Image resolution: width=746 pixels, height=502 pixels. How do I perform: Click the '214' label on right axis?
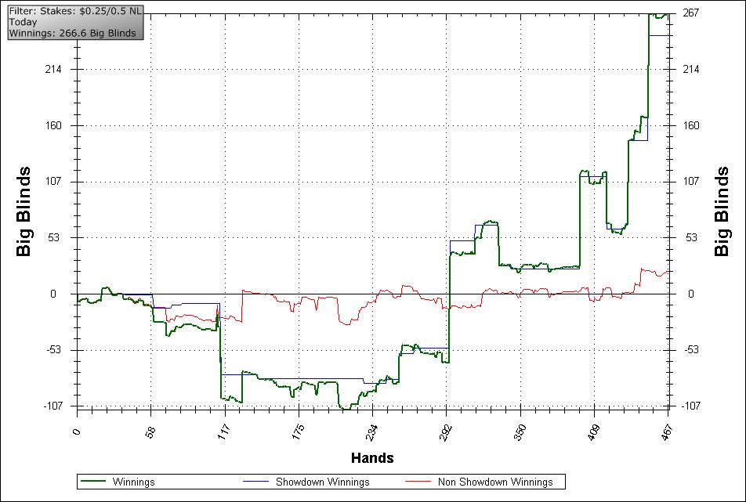[691, 70]
